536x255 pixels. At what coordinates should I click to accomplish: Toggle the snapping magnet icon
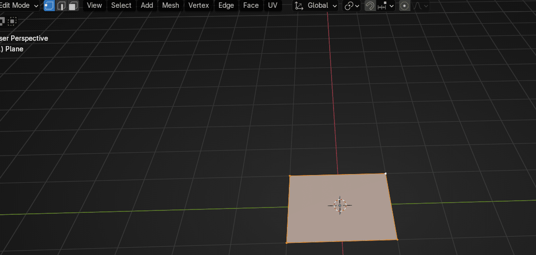click(370, 6)
